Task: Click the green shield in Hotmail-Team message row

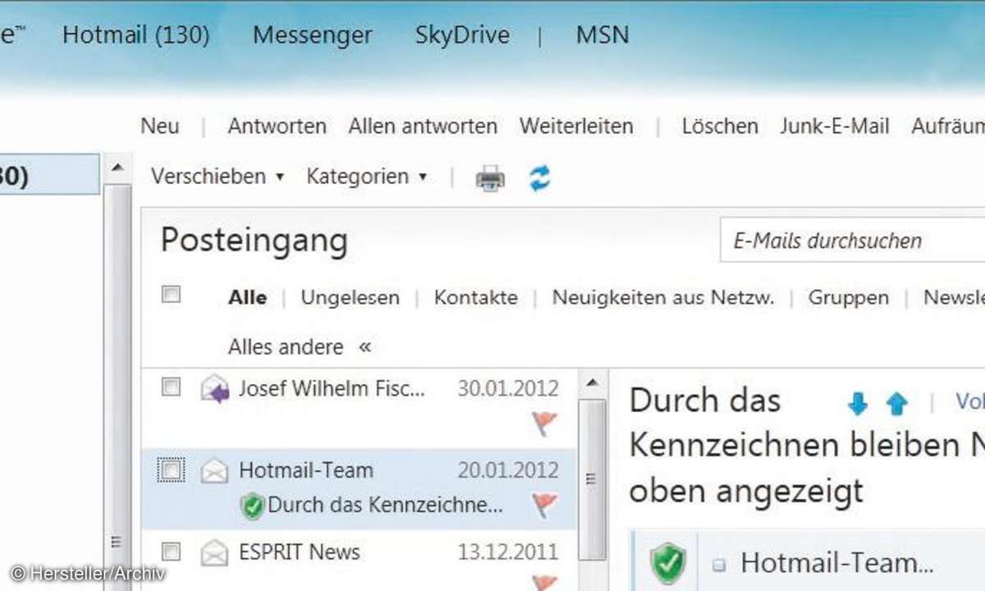Action: 253,506
